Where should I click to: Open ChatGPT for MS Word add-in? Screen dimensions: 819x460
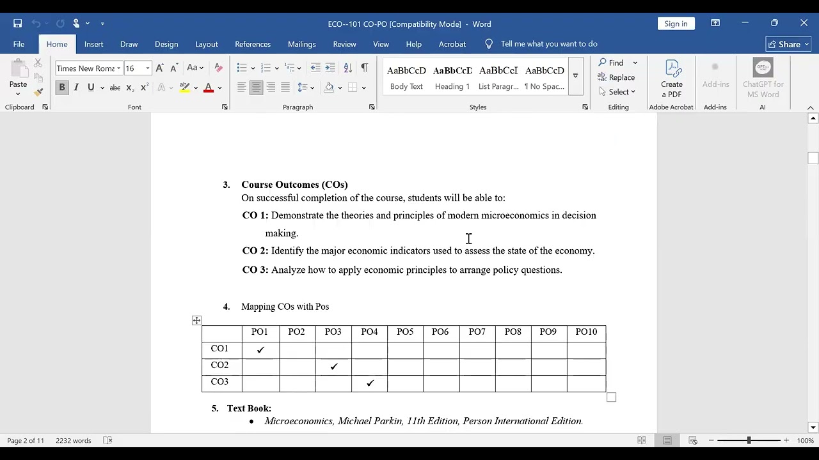pyautogui.click(x=763, y=78)
